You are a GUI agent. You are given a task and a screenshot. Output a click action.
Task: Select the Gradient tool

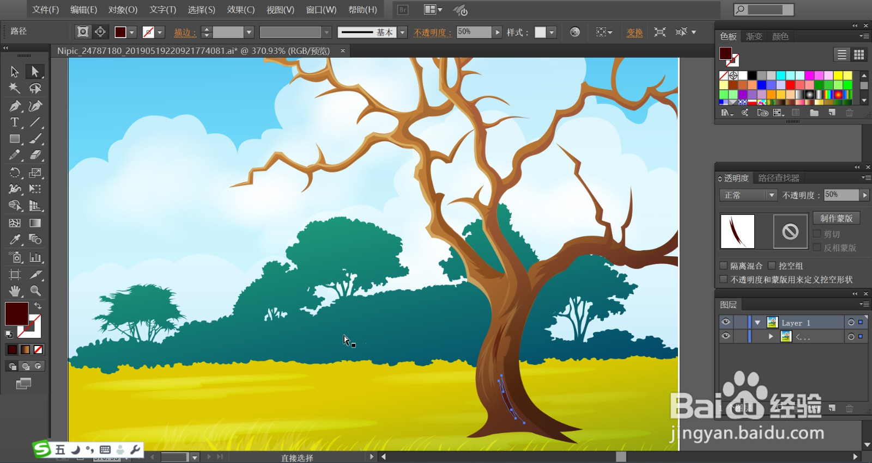(x=35, y=223)
